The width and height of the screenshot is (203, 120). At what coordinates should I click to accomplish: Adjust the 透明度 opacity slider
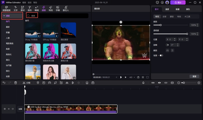(x=171, y=34)
